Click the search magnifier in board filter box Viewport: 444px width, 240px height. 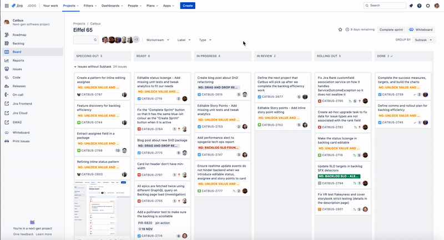pyautogui.click(x=95, y=40)
